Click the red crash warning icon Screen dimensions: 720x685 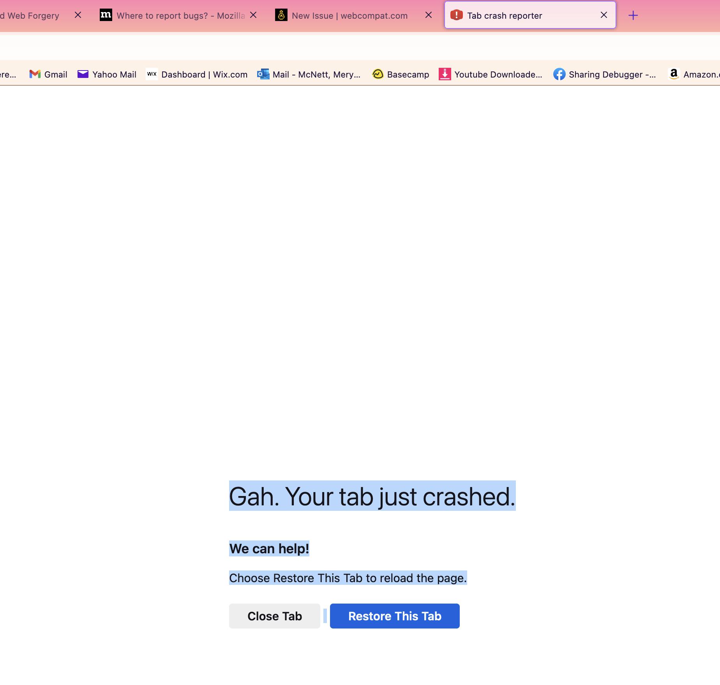455,15
